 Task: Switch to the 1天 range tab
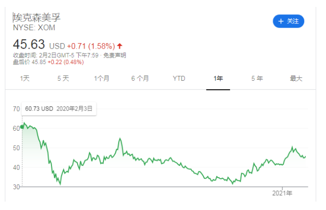tap(25, 78)
